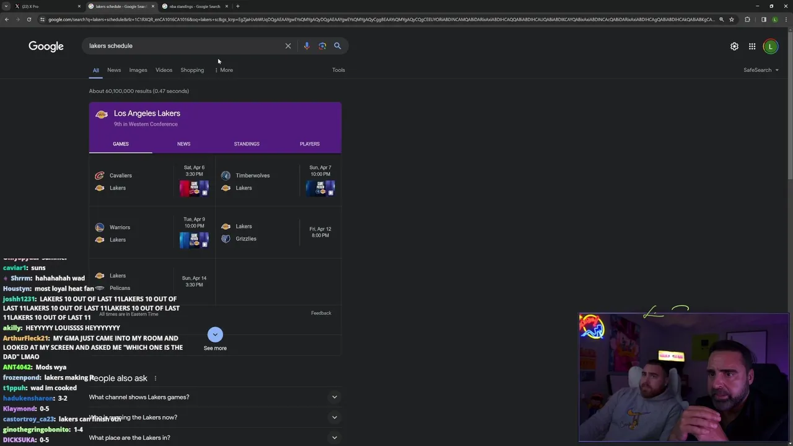The image size is (793, 446).
Task: Close the lakers schedule tab
Action: (153, 6)
